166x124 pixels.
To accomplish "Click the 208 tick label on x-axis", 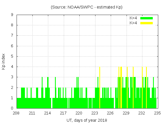I will point(17,113).
